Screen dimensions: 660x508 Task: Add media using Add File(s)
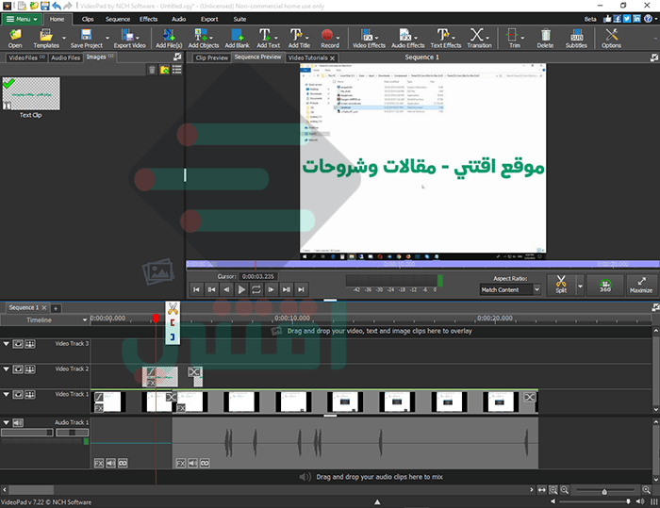click(169, 39)
